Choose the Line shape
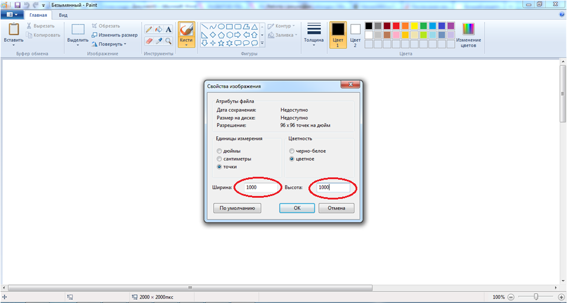This screenshot has width=567, height=303. 204,27
